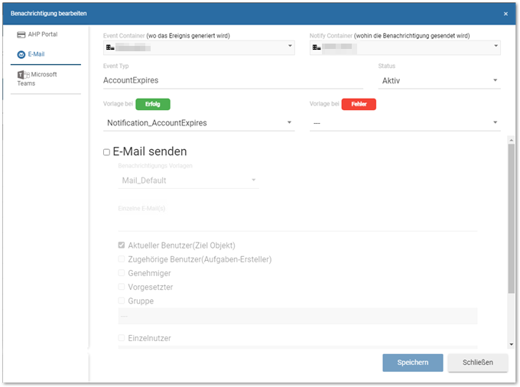Viewport: 520px width, 387px height.
Task: Click the Einzelne E-Mail(s) input field
Action: click(297, 223)
